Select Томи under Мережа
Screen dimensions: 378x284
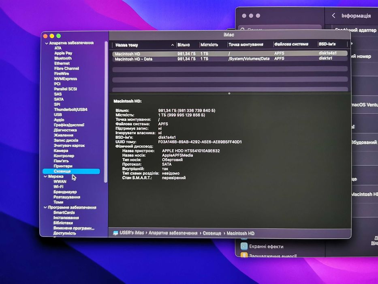[x=58, y=202]
